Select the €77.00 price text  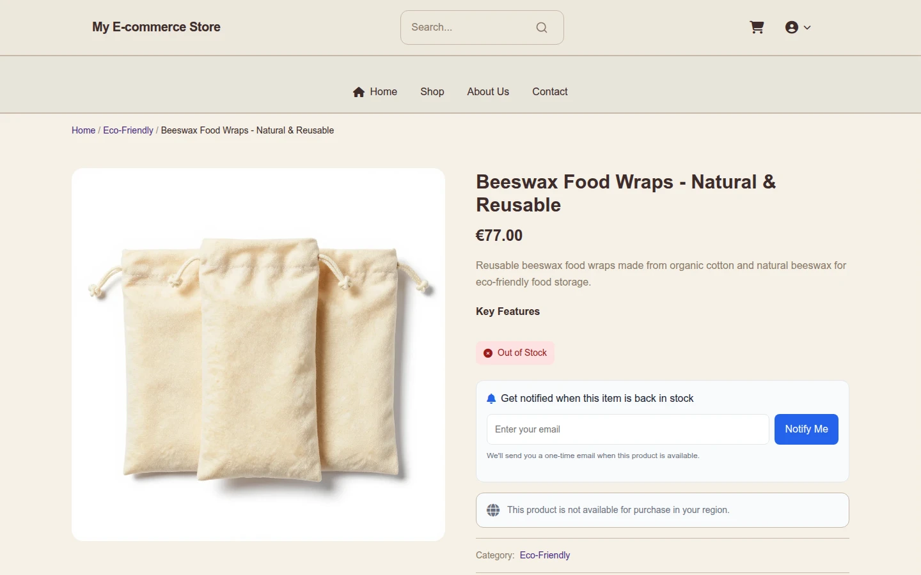[x=500, y=236]
